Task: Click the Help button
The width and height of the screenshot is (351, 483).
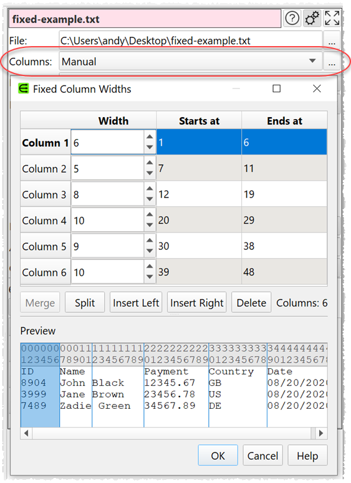Action: (307, 456)
